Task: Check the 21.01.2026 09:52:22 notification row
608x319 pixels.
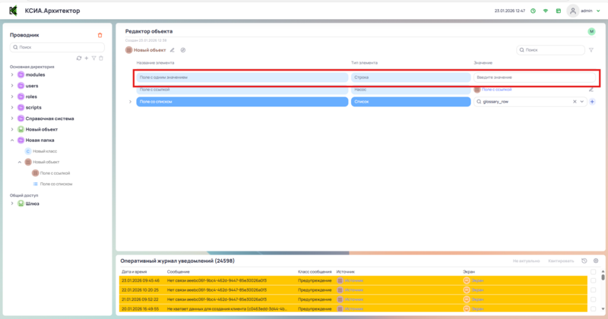Action: click(x=594, y=299)
